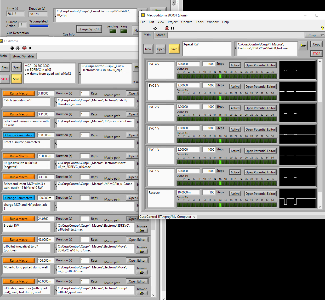Click Open Potential Editor for EVC 3 V
This screenshot has height=300, width=325.
click(x=260, y=87)
